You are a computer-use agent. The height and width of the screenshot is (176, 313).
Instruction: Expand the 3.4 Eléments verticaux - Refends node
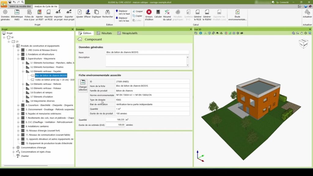(x=23, y=84)
